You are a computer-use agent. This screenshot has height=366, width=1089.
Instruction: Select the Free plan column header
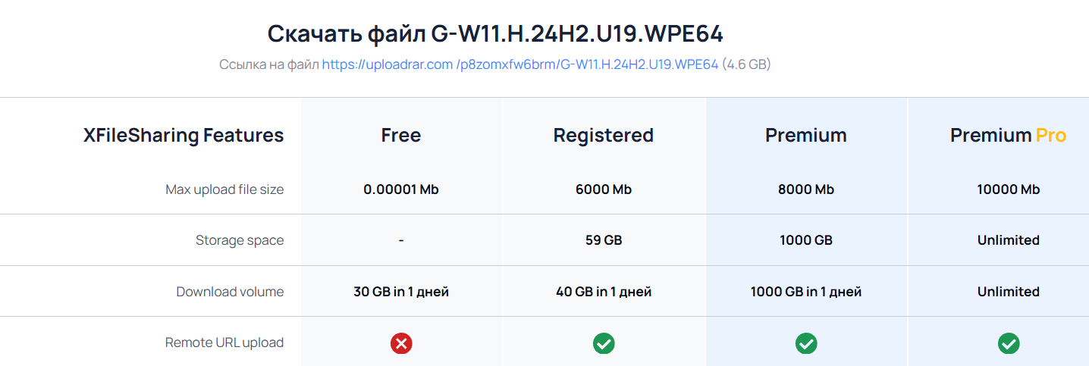401,136
